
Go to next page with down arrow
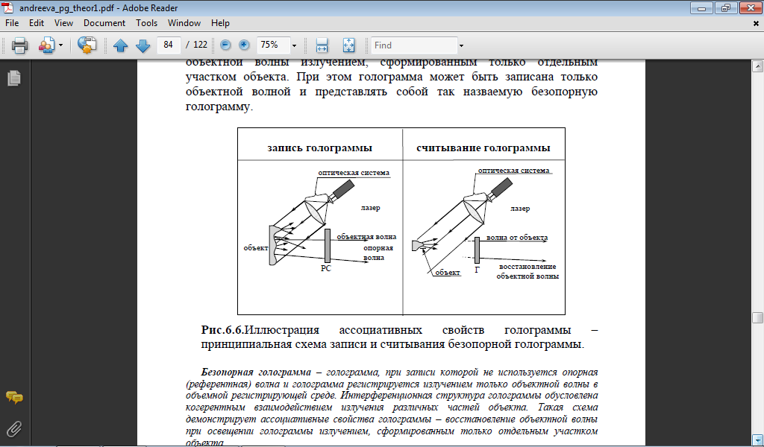[x=143, y=45]
